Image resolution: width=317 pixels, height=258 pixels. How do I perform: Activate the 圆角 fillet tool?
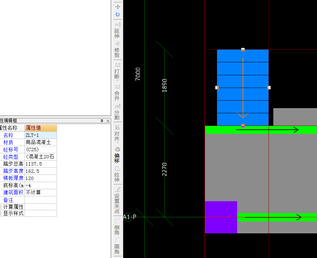tap(117, 246)
